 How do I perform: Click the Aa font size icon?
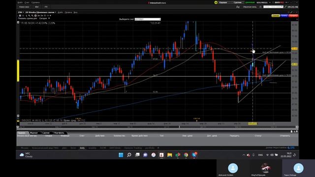(x=238, y=7)
